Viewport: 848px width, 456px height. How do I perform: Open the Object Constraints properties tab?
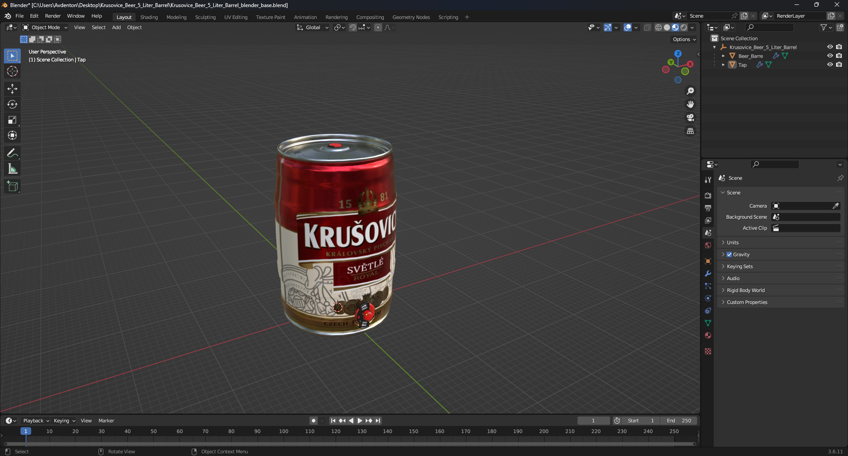(708, 311)
